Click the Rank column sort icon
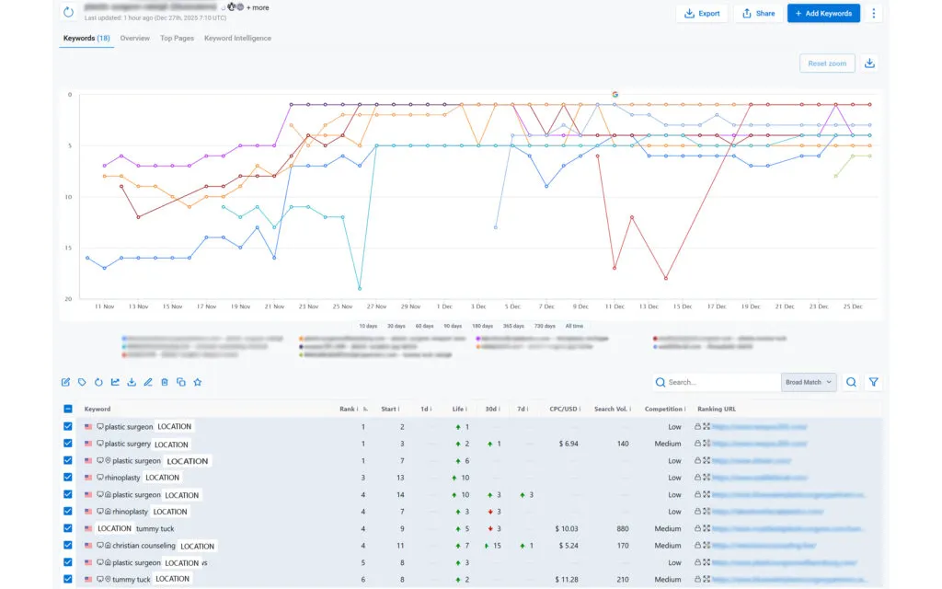This screenshot has height=589, width=942. coord(365,410)
